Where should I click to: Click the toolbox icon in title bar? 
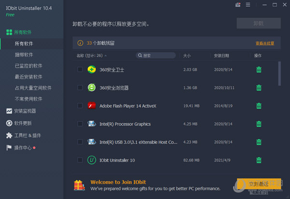(x=238, y=5)
